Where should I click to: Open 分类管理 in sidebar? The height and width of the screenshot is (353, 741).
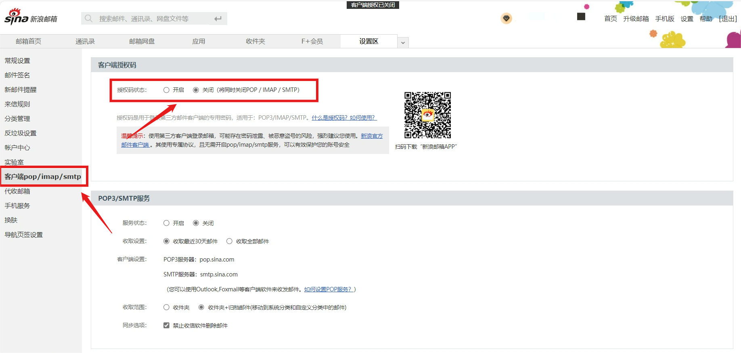(17, 118)
